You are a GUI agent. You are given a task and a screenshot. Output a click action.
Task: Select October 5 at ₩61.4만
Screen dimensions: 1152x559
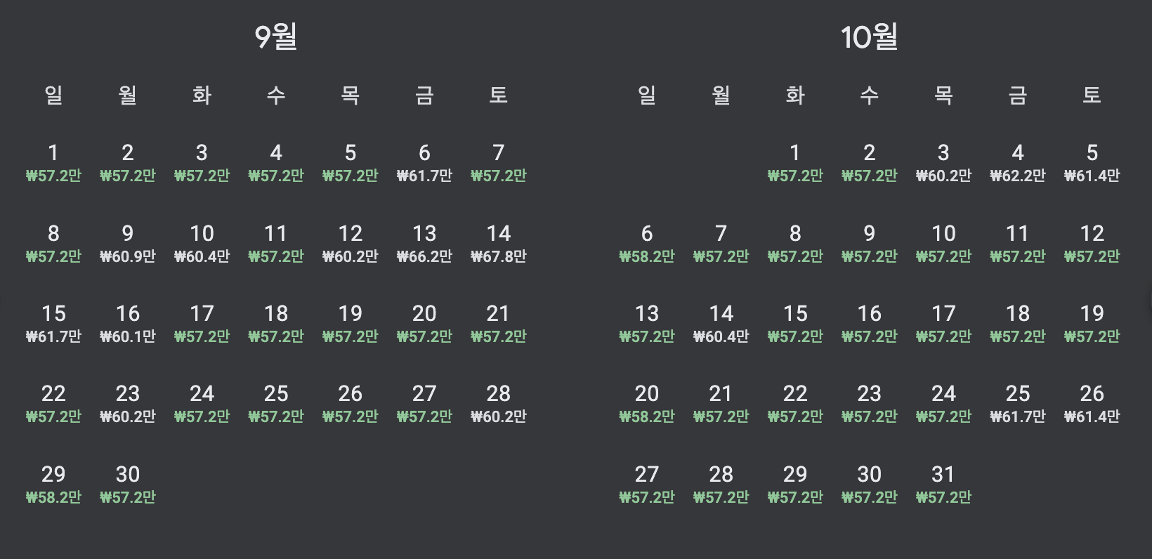coord(1092,162)
